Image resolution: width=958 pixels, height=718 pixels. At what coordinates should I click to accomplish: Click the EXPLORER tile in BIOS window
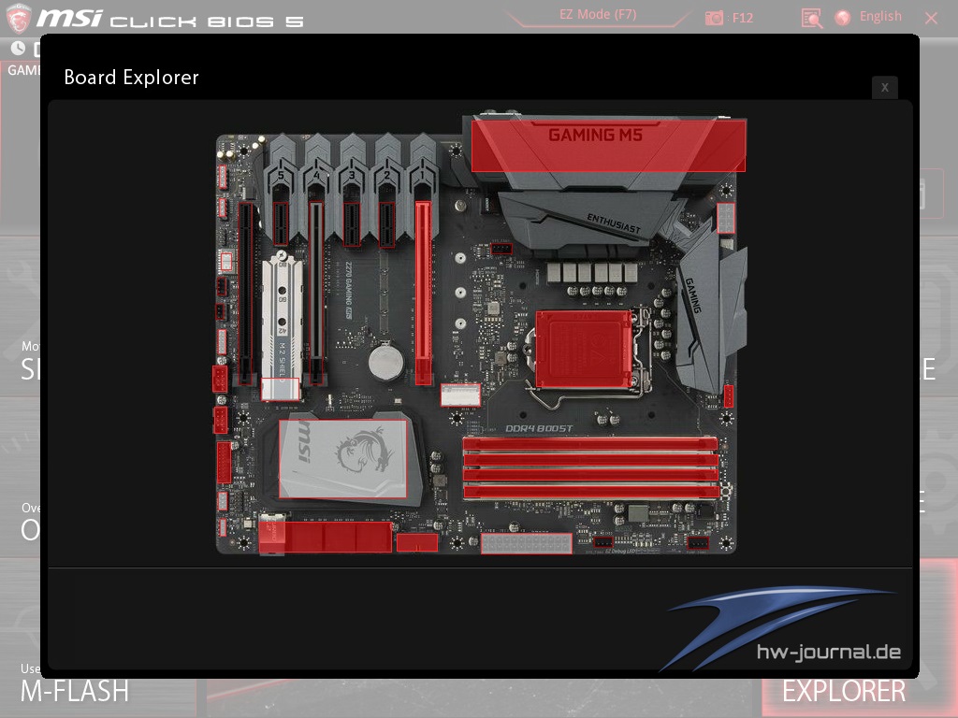[844, 692]
